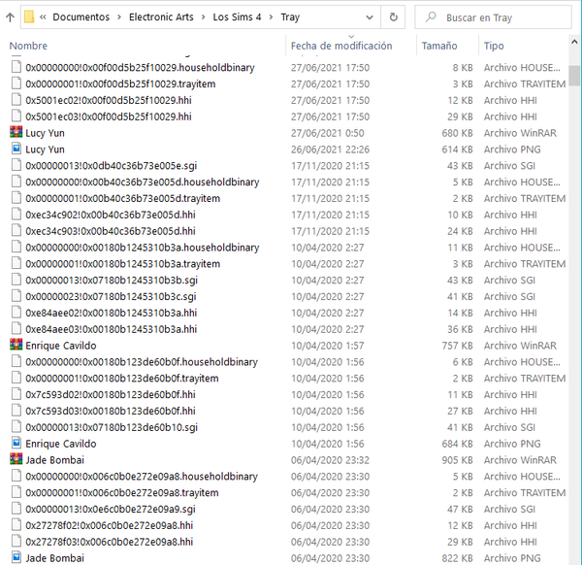Select Lucy Yun PNG image icon

pos(16,149)
